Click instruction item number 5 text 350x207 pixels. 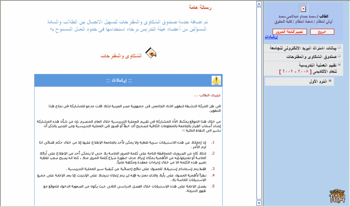pyautogui.click(x=125, y=189)
